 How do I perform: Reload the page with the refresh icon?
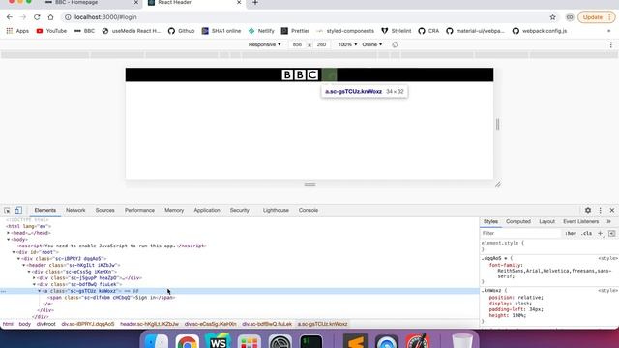37,17
